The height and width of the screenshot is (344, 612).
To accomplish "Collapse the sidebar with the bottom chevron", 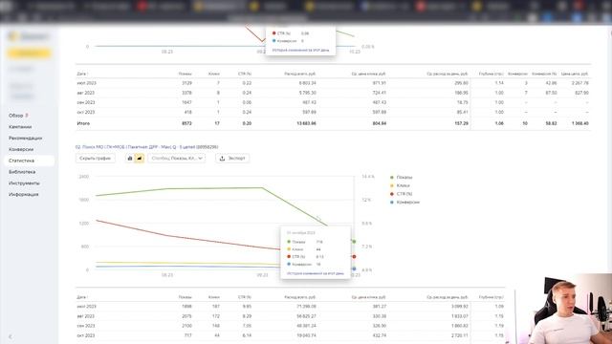I will coord(11,336).
